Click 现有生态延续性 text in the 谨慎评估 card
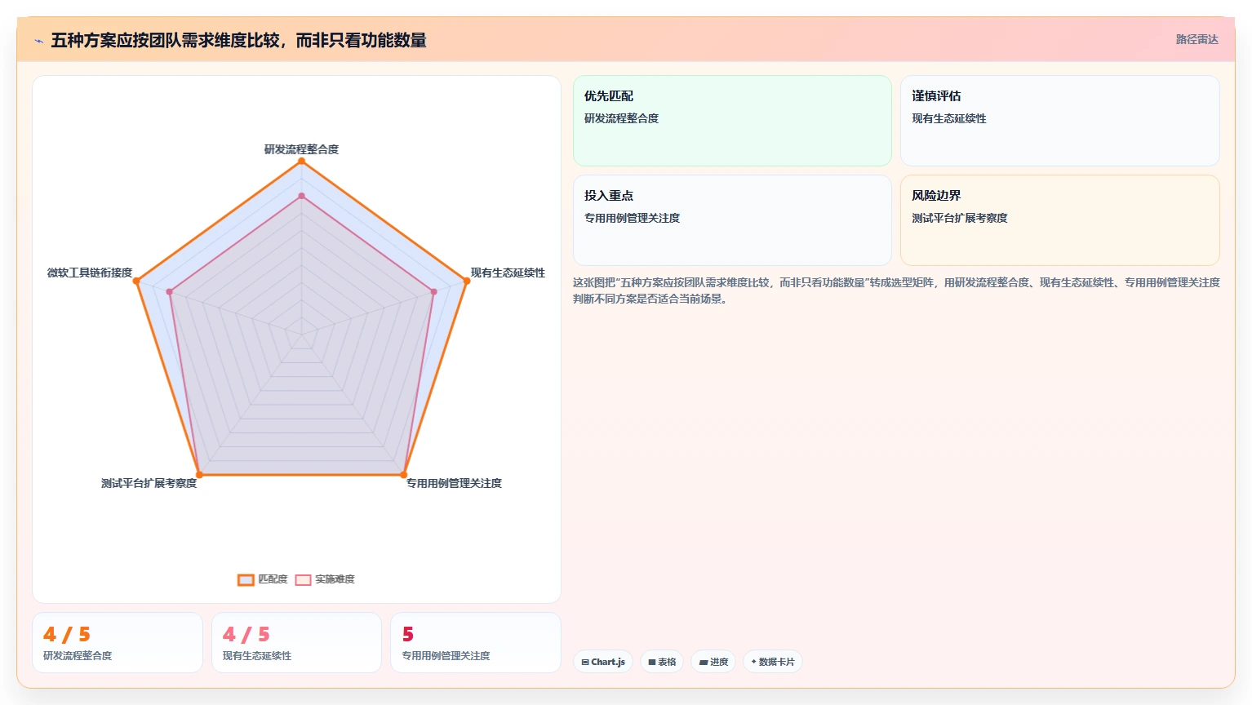 (x=948, y=118)
